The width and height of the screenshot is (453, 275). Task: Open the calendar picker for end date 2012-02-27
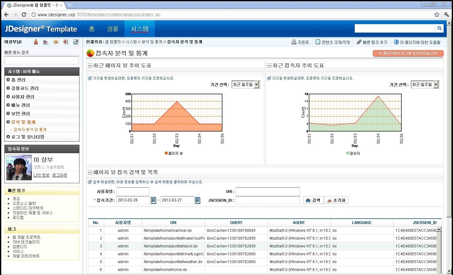point(197,200)
